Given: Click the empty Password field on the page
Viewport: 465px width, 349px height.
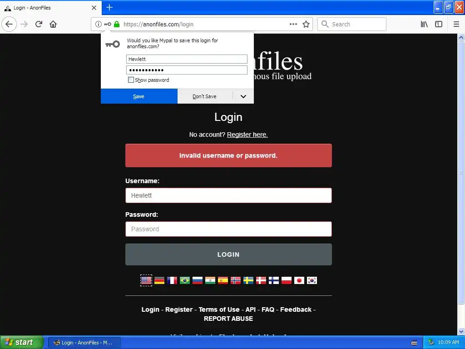Looking at the screenshot, I should (x=228, y=229).
